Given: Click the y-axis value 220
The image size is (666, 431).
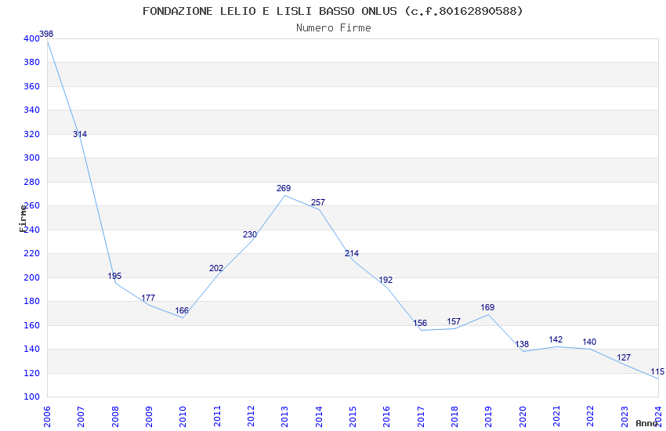Looking at the screenshot, I should pos(31,253).
